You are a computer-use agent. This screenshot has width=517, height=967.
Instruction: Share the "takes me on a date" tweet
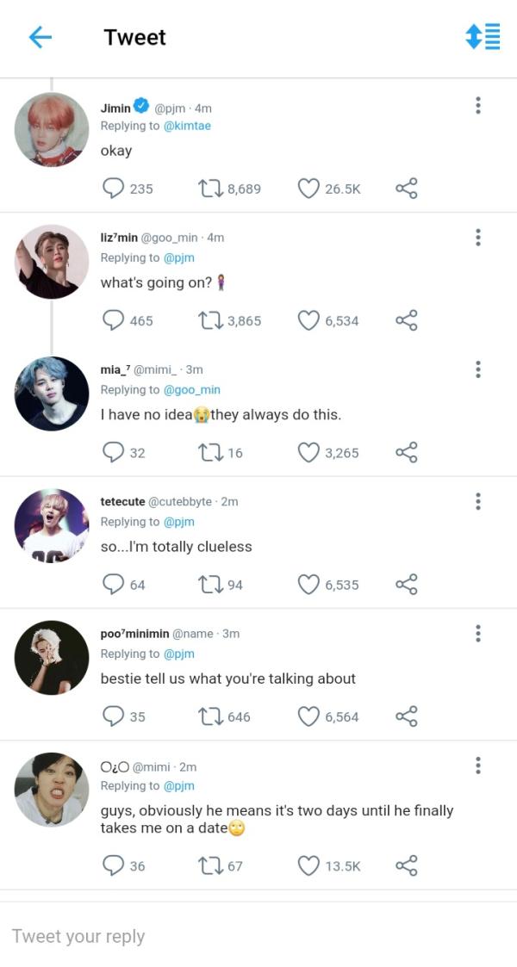(x=406, y=866)
